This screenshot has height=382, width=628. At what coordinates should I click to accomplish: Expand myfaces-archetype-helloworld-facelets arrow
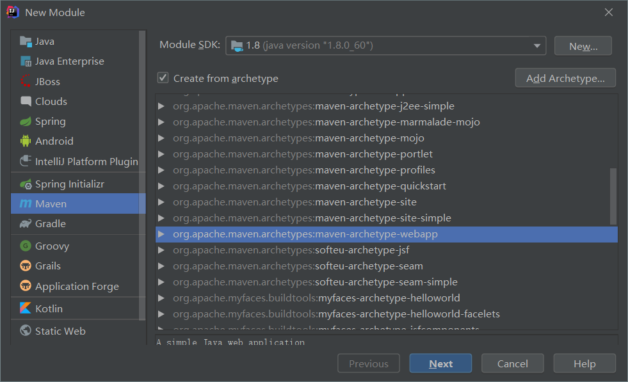click(161, 314)
